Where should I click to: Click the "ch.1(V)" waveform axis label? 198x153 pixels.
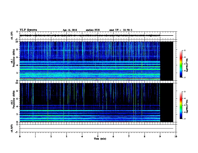[x=12, y=35]
